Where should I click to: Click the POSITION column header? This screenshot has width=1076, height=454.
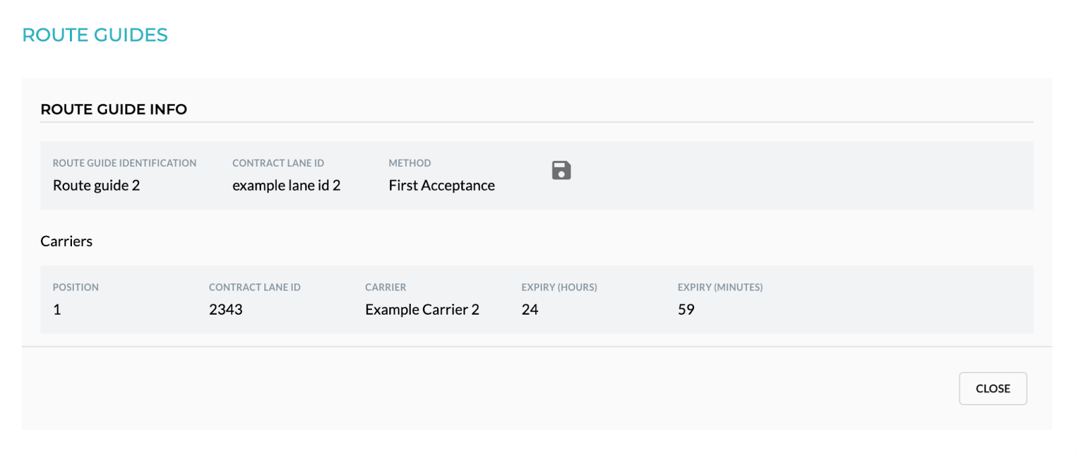(75, 287)
